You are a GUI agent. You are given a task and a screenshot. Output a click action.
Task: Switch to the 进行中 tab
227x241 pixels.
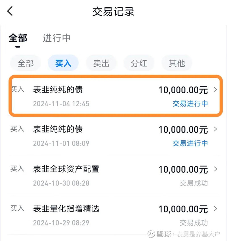56,38
